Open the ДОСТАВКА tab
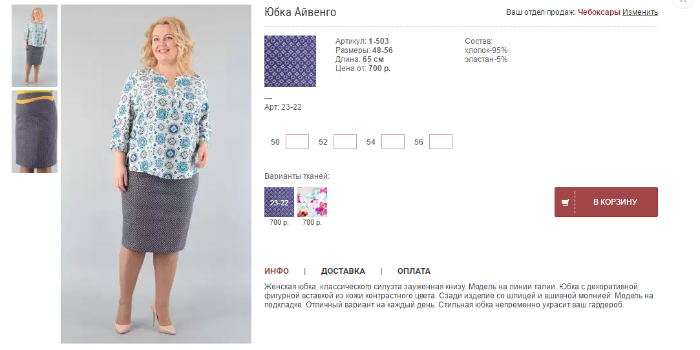700x350 pixels. [343, 271]
